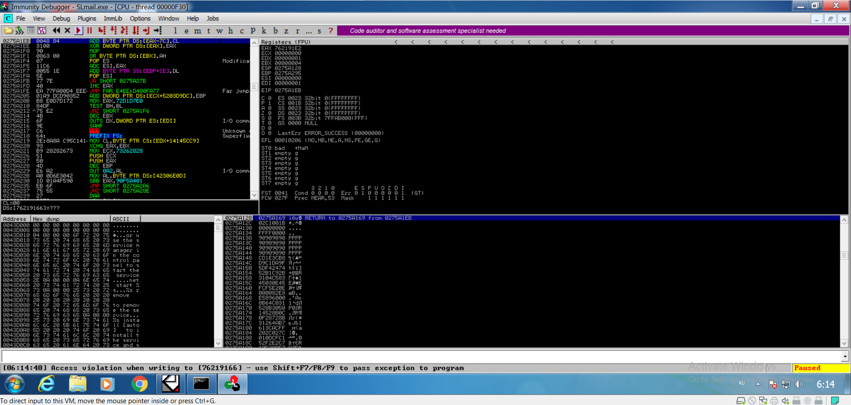
Task: Switch to the Command Prompt taskbar window
Action: 201,384
